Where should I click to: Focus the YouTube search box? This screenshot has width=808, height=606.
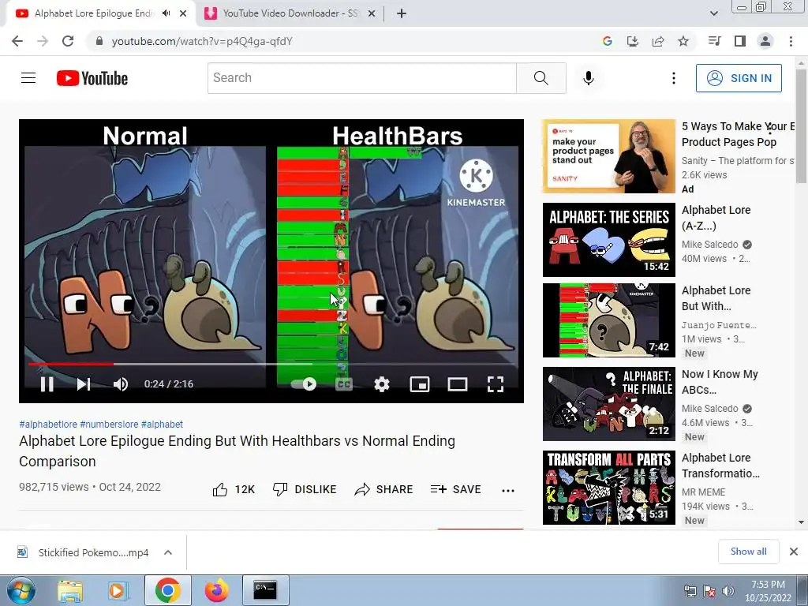coord(361,78)
